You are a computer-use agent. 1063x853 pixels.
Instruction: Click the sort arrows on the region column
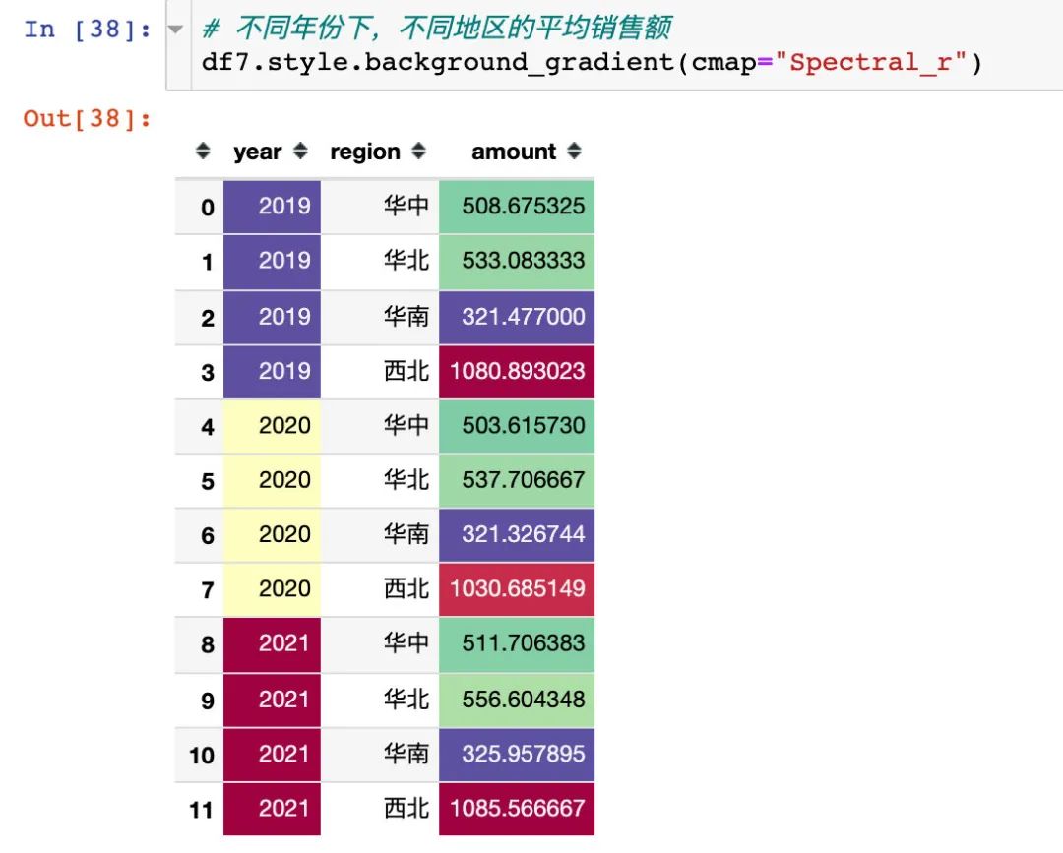point(419,152)
